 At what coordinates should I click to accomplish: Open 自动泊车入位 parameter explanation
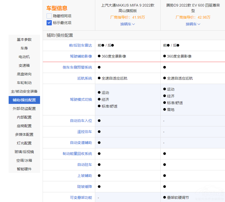(81, 121)
